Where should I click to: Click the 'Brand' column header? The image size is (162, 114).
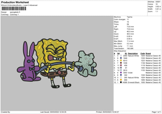[x=148, y=54]
